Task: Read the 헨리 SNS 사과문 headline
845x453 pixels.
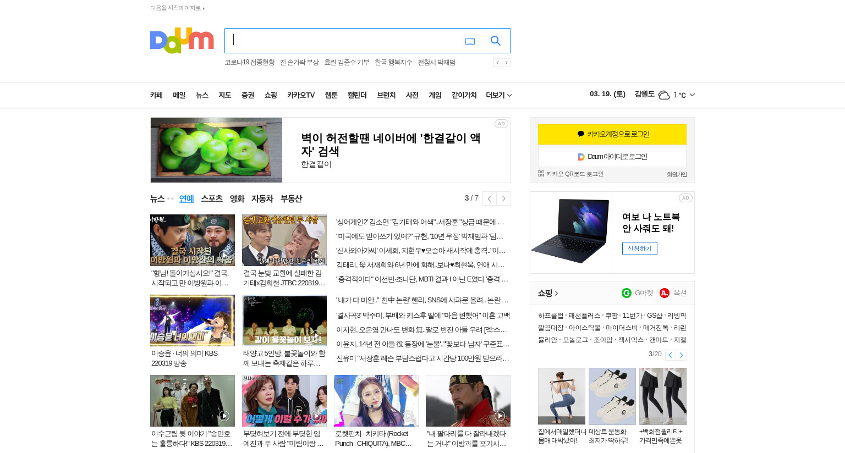Action: pyautogui.click(x=422, y=300)
